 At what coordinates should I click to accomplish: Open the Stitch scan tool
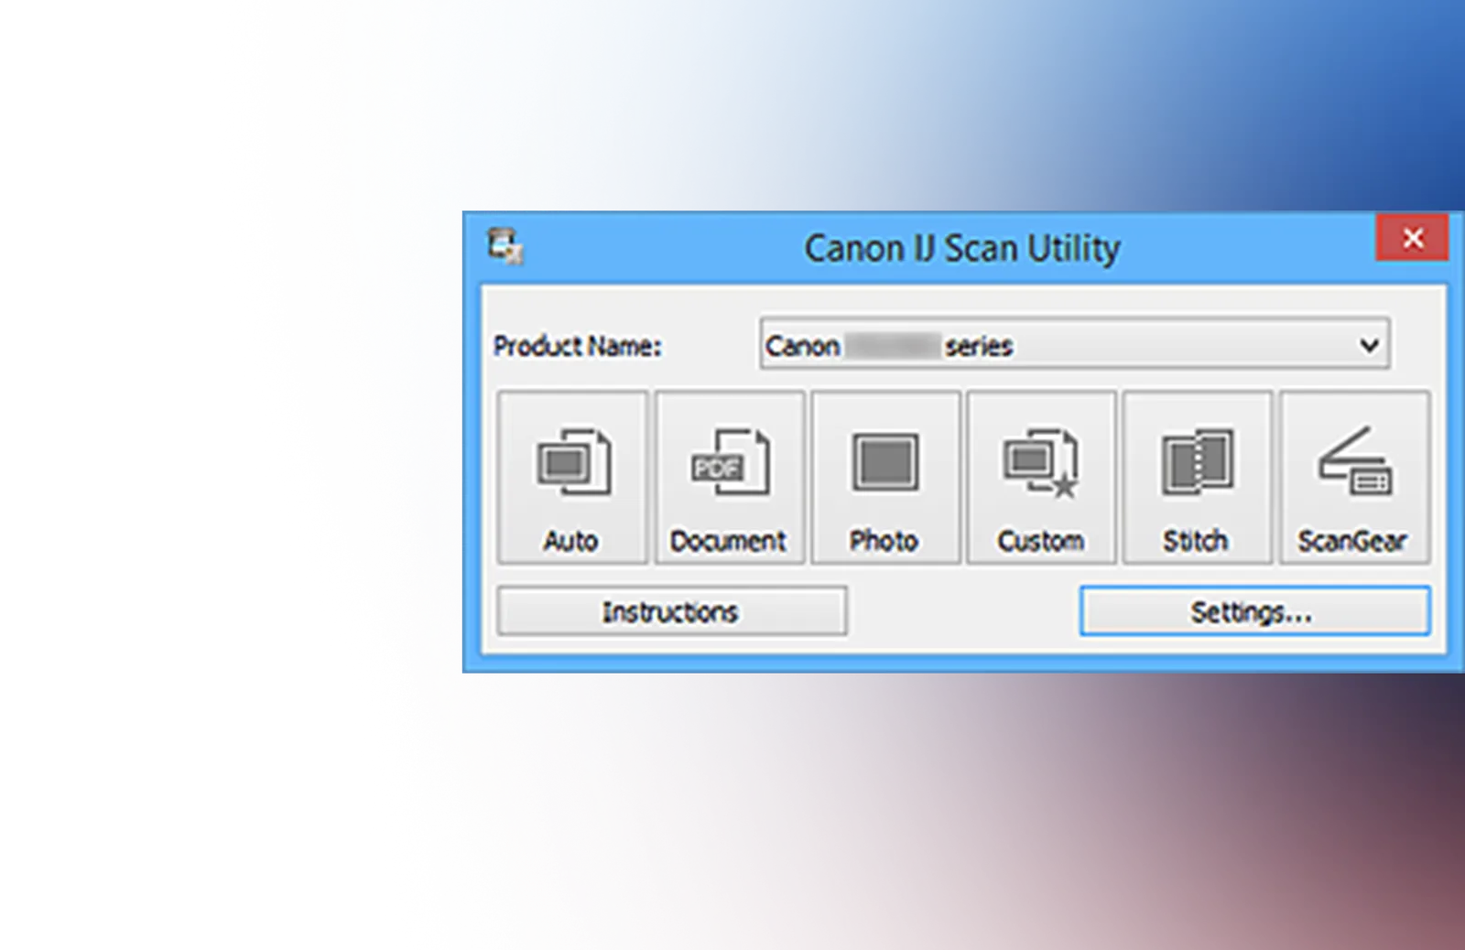[1197, 477]
